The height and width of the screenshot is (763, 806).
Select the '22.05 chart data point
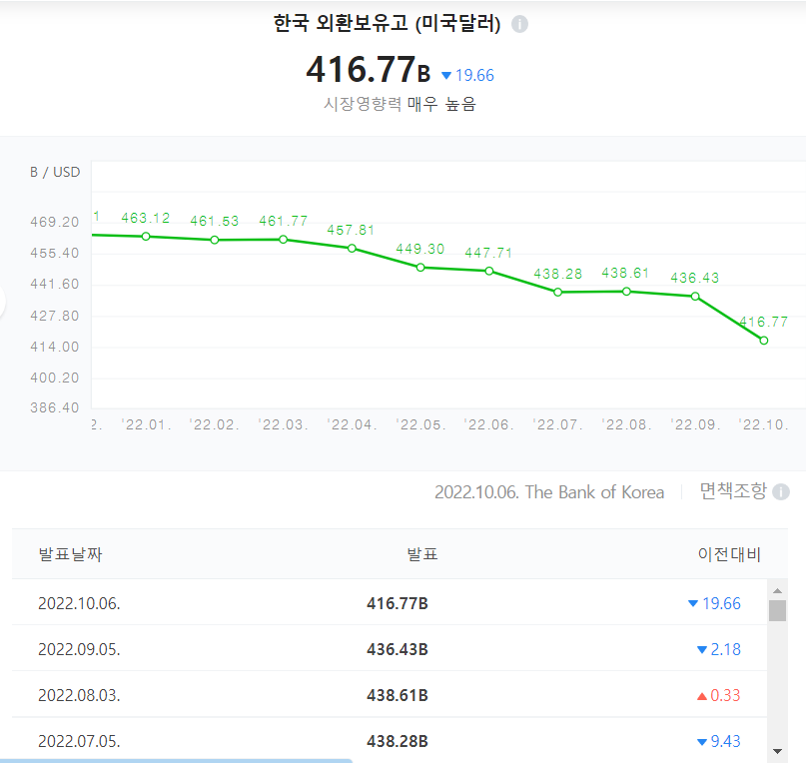pyautogui.click(x=420, y=268)
